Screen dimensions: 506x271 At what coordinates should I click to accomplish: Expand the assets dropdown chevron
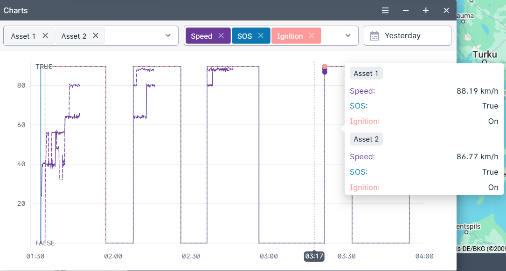click(x=168, y=35)
